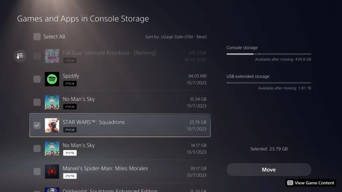Click the PS5 badge under Miles Morales
Image resolution: width=342 pixels, height=192 pixels.
click(70, 176)
